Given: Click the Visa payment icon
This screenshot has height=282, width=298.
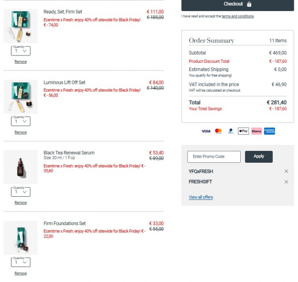Looking at the screenshot, I should (206, 131).
